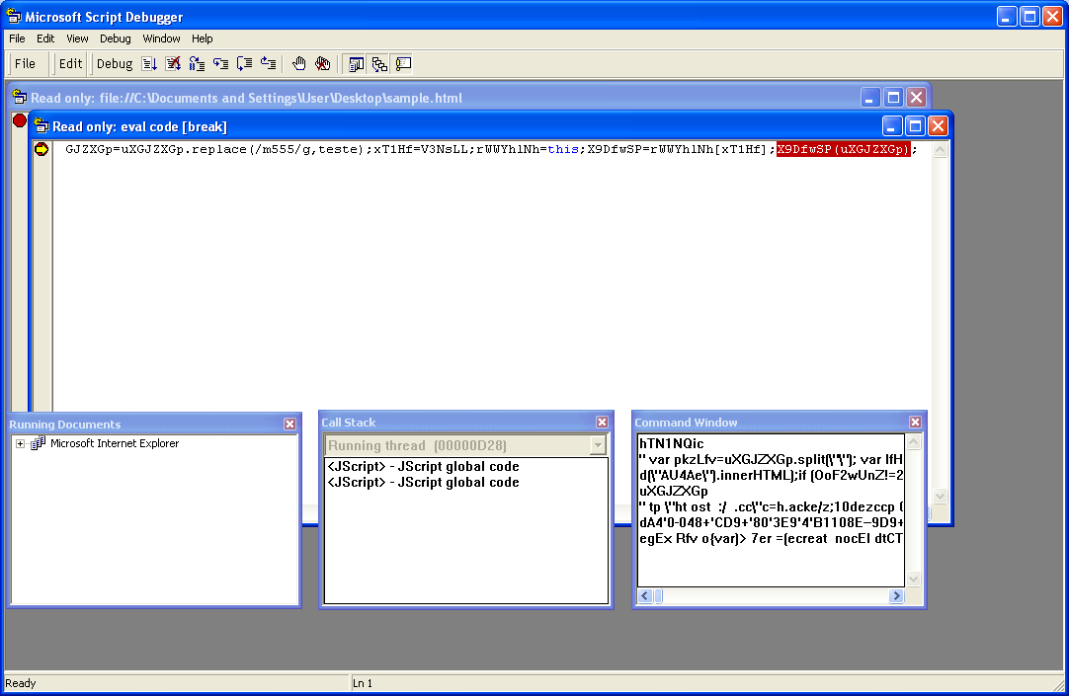
Task: Close the Running Documents panel
Action: click(x=289, y=424)
